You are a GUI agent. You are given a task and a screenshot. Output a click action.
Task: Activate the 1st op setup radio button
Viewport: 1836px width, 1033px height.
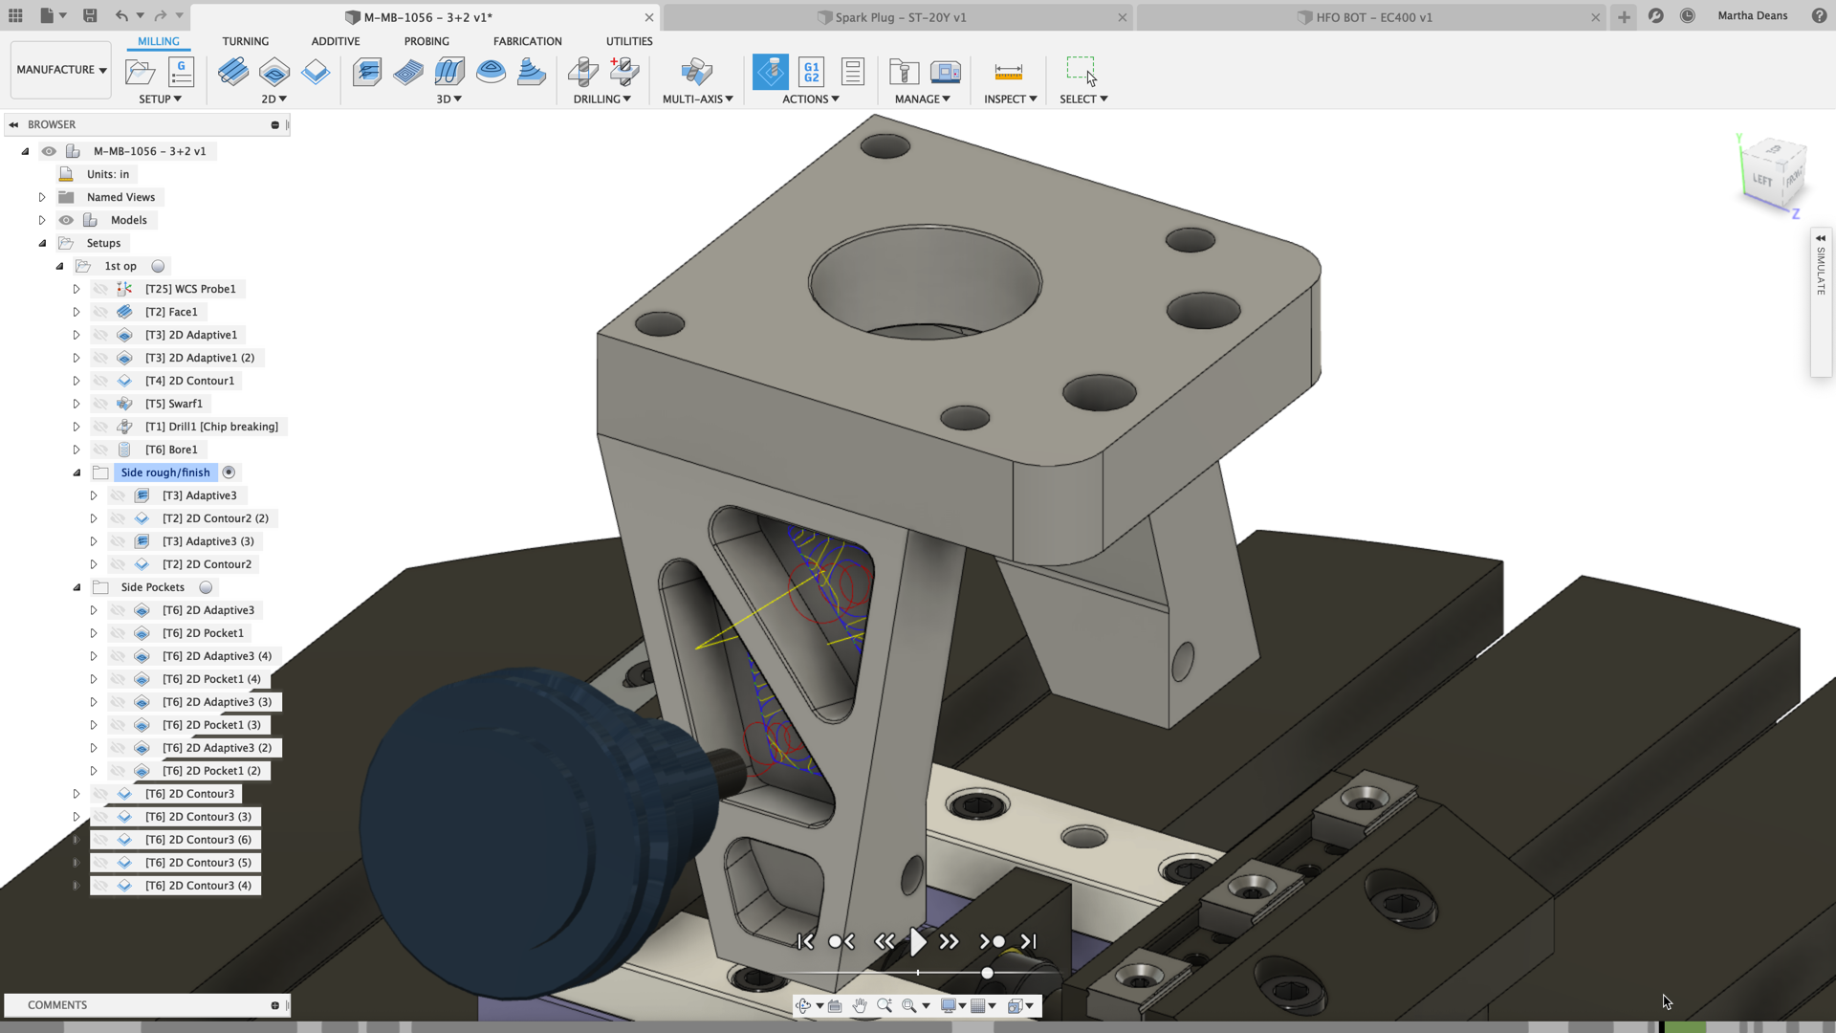[158, 266]
